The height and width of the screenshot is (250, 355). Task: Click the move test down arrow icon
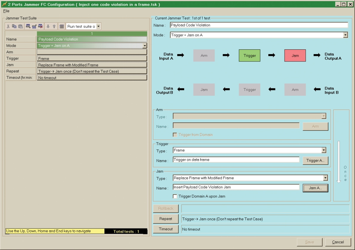click(48, 26)
